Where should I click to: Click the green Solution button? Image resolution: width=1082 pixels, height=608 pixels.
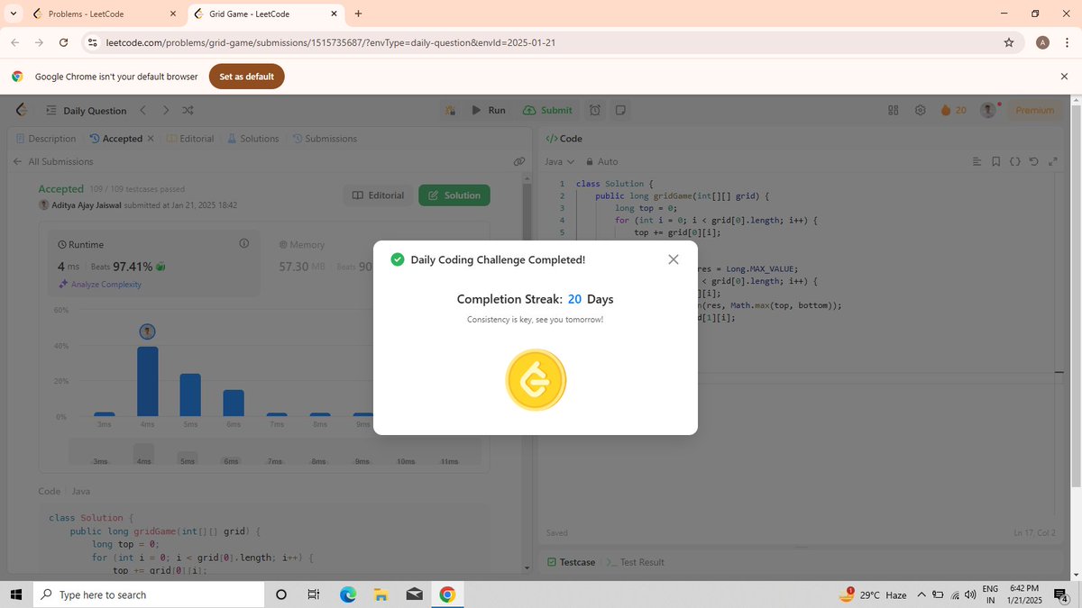click(x=454, y=195)
